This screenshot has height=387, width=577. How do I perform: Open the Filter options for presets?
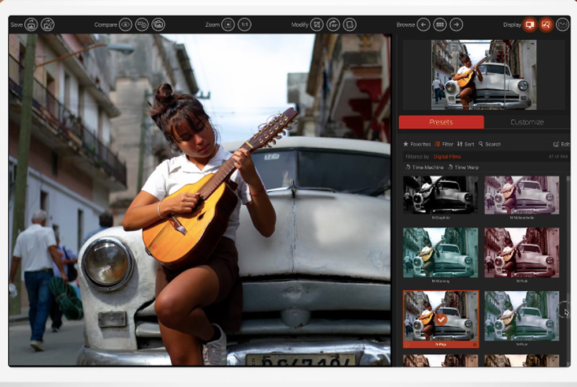[x=444, y=144]
